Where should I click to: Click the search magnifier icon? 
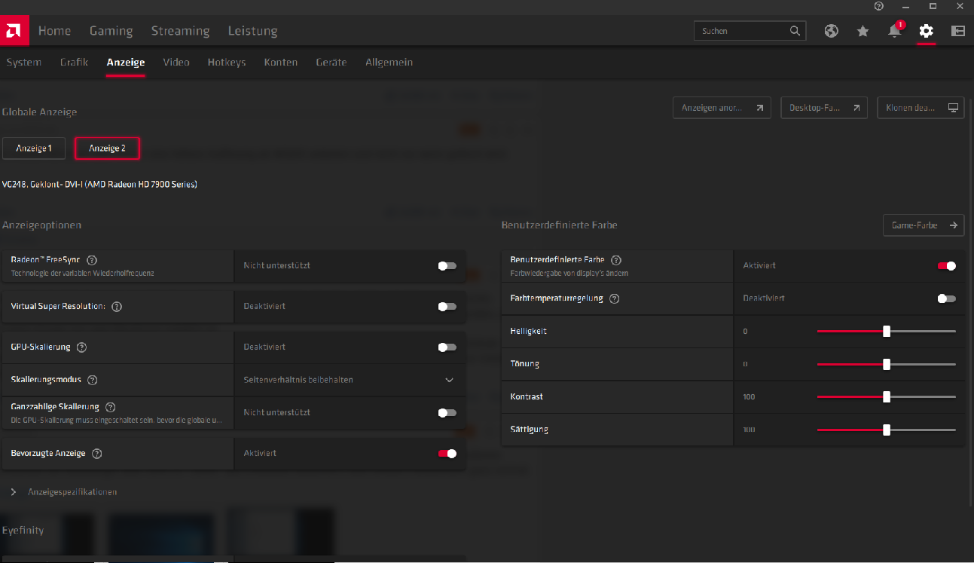(795, 31)
